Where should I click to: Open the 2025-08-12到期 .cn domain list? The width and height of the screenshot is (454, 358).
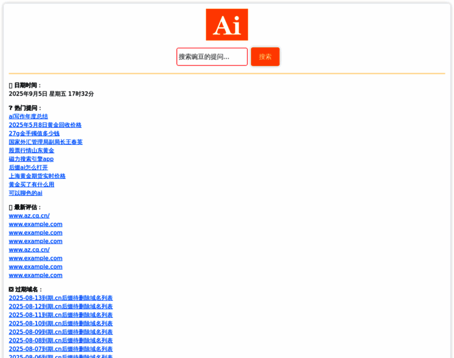[61, 306]
